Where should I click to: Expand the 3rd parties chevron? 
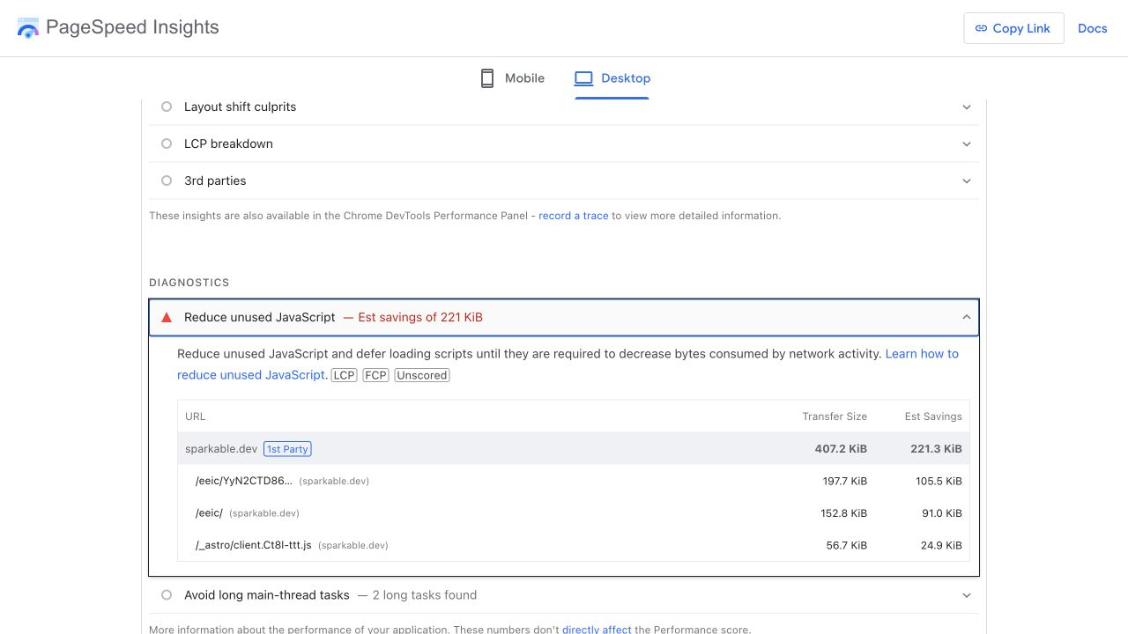(967, 181)
